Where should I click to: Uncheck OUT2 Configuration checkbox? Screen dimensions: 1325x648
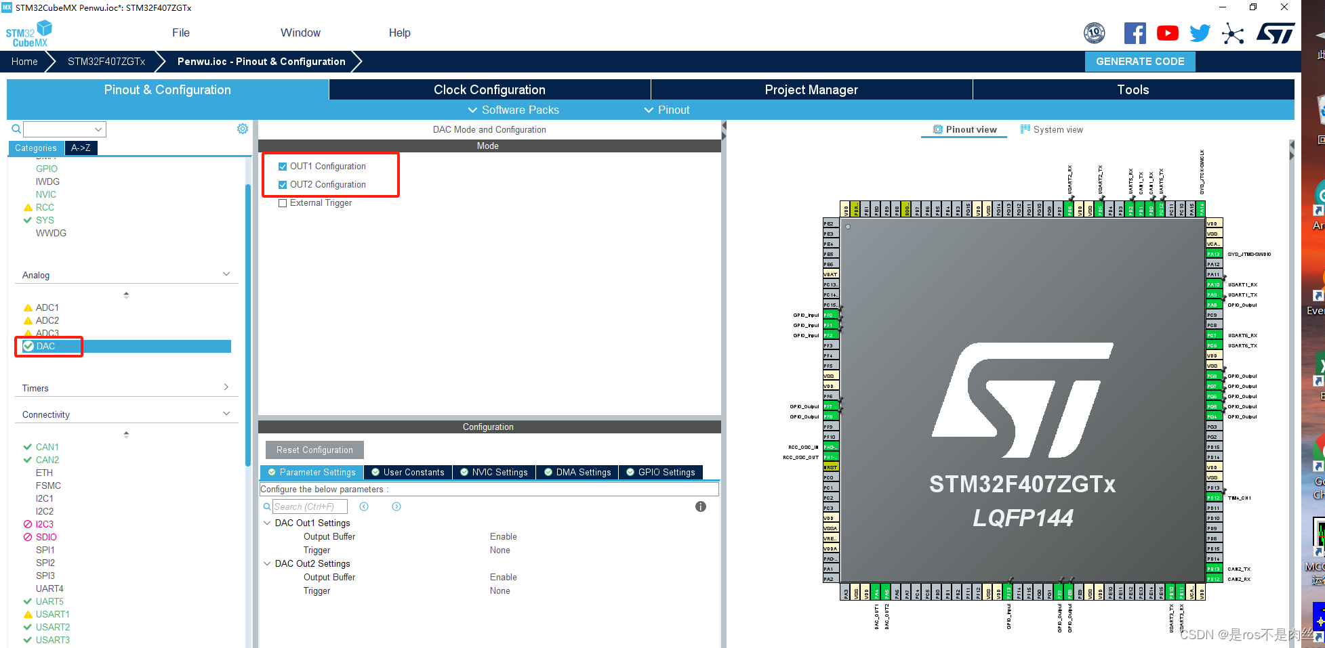point(283,185)
